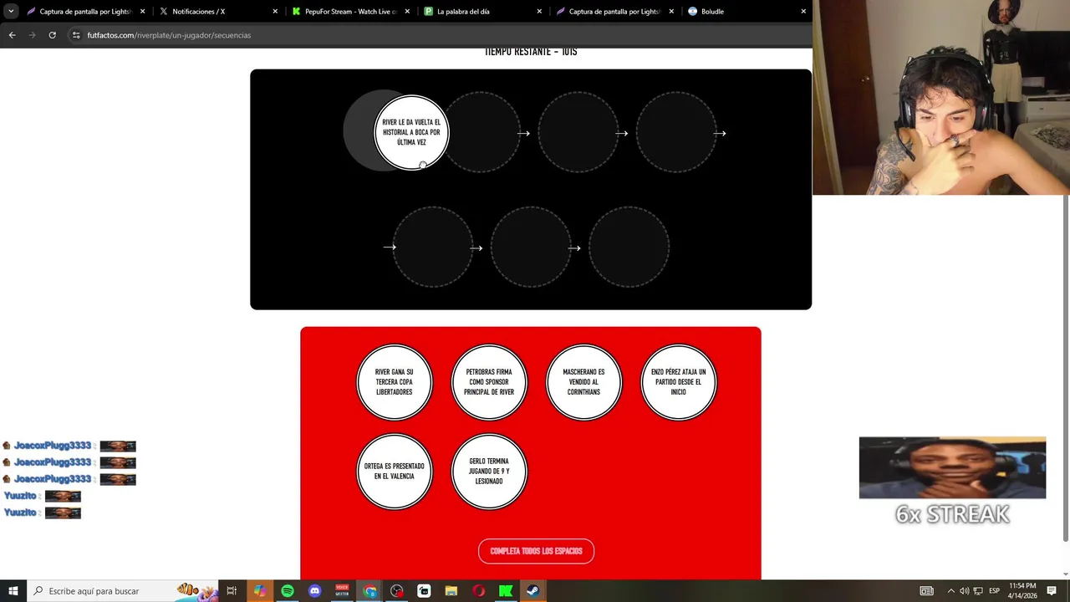
Task: Select Ortega es presentado en el Valencia circle
Action: click(x=394, y=472)
